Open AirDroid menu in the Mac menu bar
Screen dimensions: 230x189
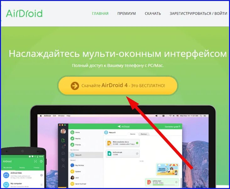coord(47,116)
